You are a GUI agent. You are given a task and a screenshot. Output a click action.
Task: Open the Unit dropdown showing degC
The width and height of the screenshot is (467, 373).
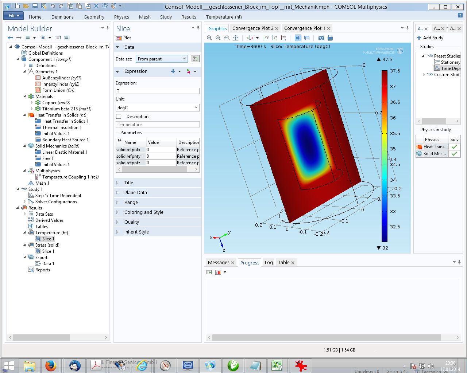coord(157,108)
